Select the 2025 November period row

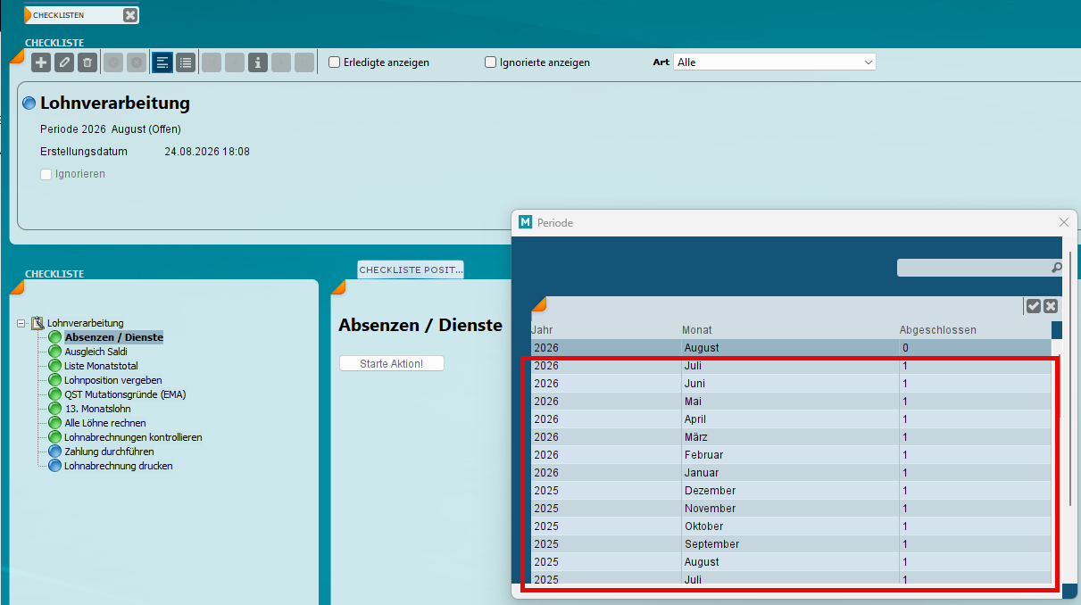791,509
